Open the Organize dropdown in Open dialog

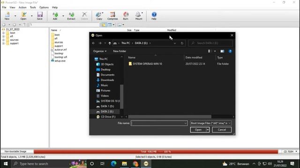100,51
